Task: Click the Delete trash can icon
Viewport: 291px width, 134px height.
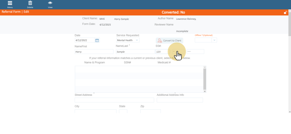Action: click(x=30, y=4)
